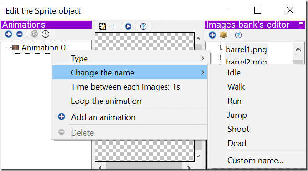The image size is (308, 171).
Task: Open help in the Images bank toolbar
Action: coord(238,35)
